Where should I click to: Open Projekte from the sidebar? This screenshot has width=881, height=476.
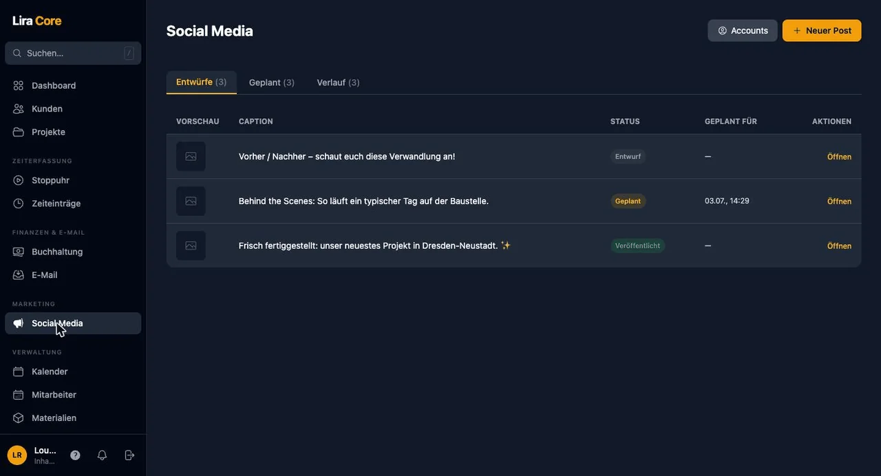tap(73, 132)
